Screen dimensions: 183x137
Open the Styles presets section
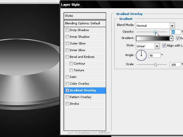[x=85, y=16]
